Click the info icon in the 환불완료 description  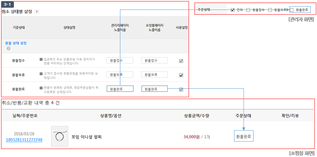pos(41,88)
